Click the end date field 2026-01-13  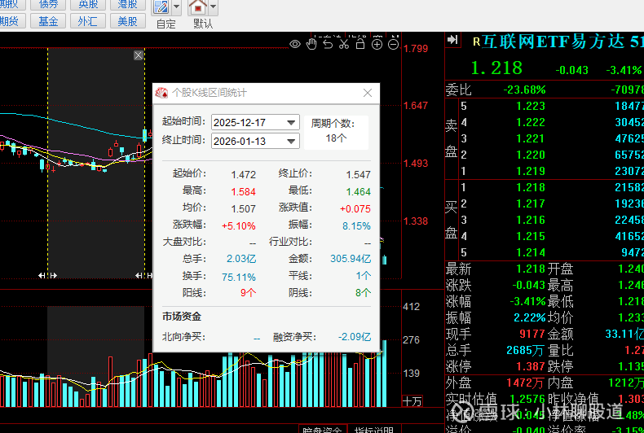click(x=255, y=142)
